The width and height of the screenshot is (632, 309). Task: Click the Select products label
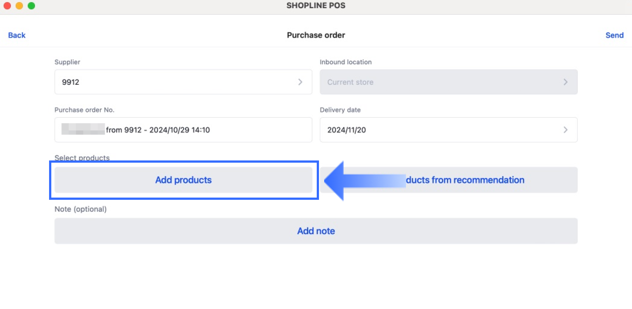click(x=82, y=158)
